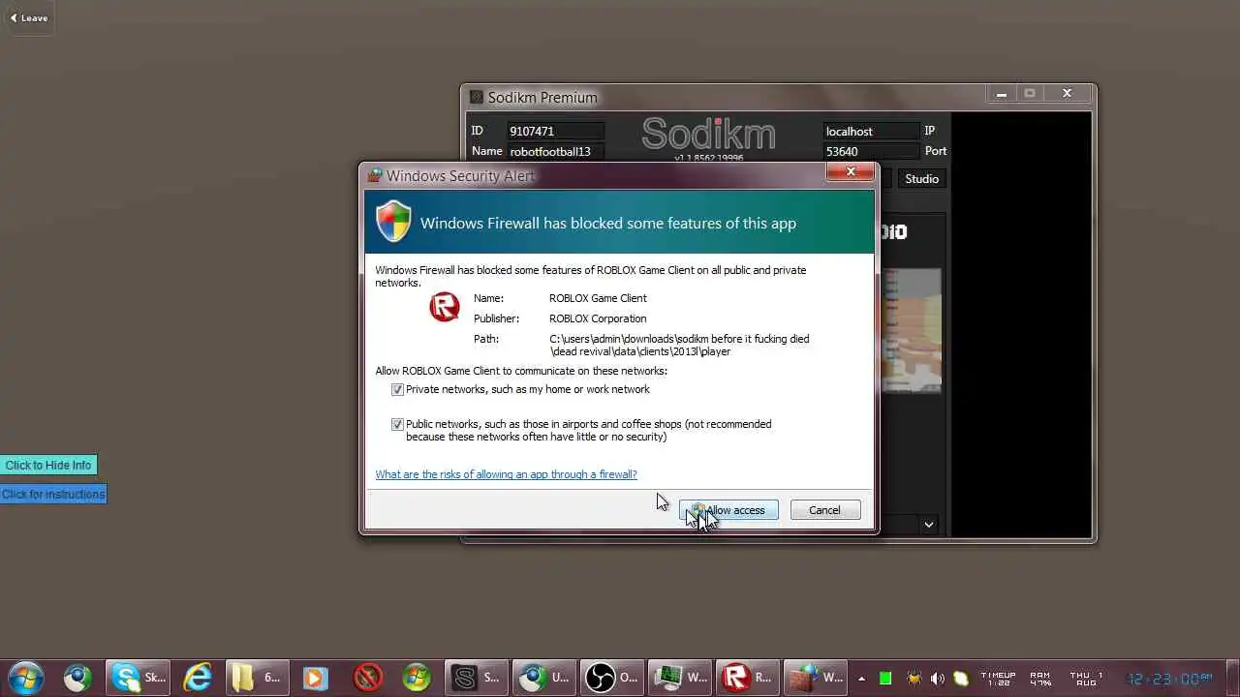Click the IP field showing localhost
This screenshot has width=1240, height=697.
click(871, 131)
